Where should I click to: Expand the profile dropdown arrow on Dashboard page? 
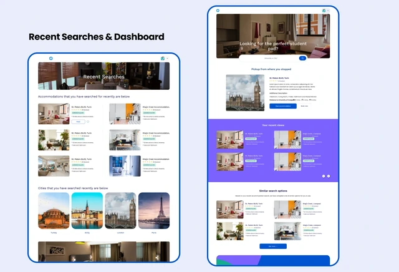pos(328,11)
